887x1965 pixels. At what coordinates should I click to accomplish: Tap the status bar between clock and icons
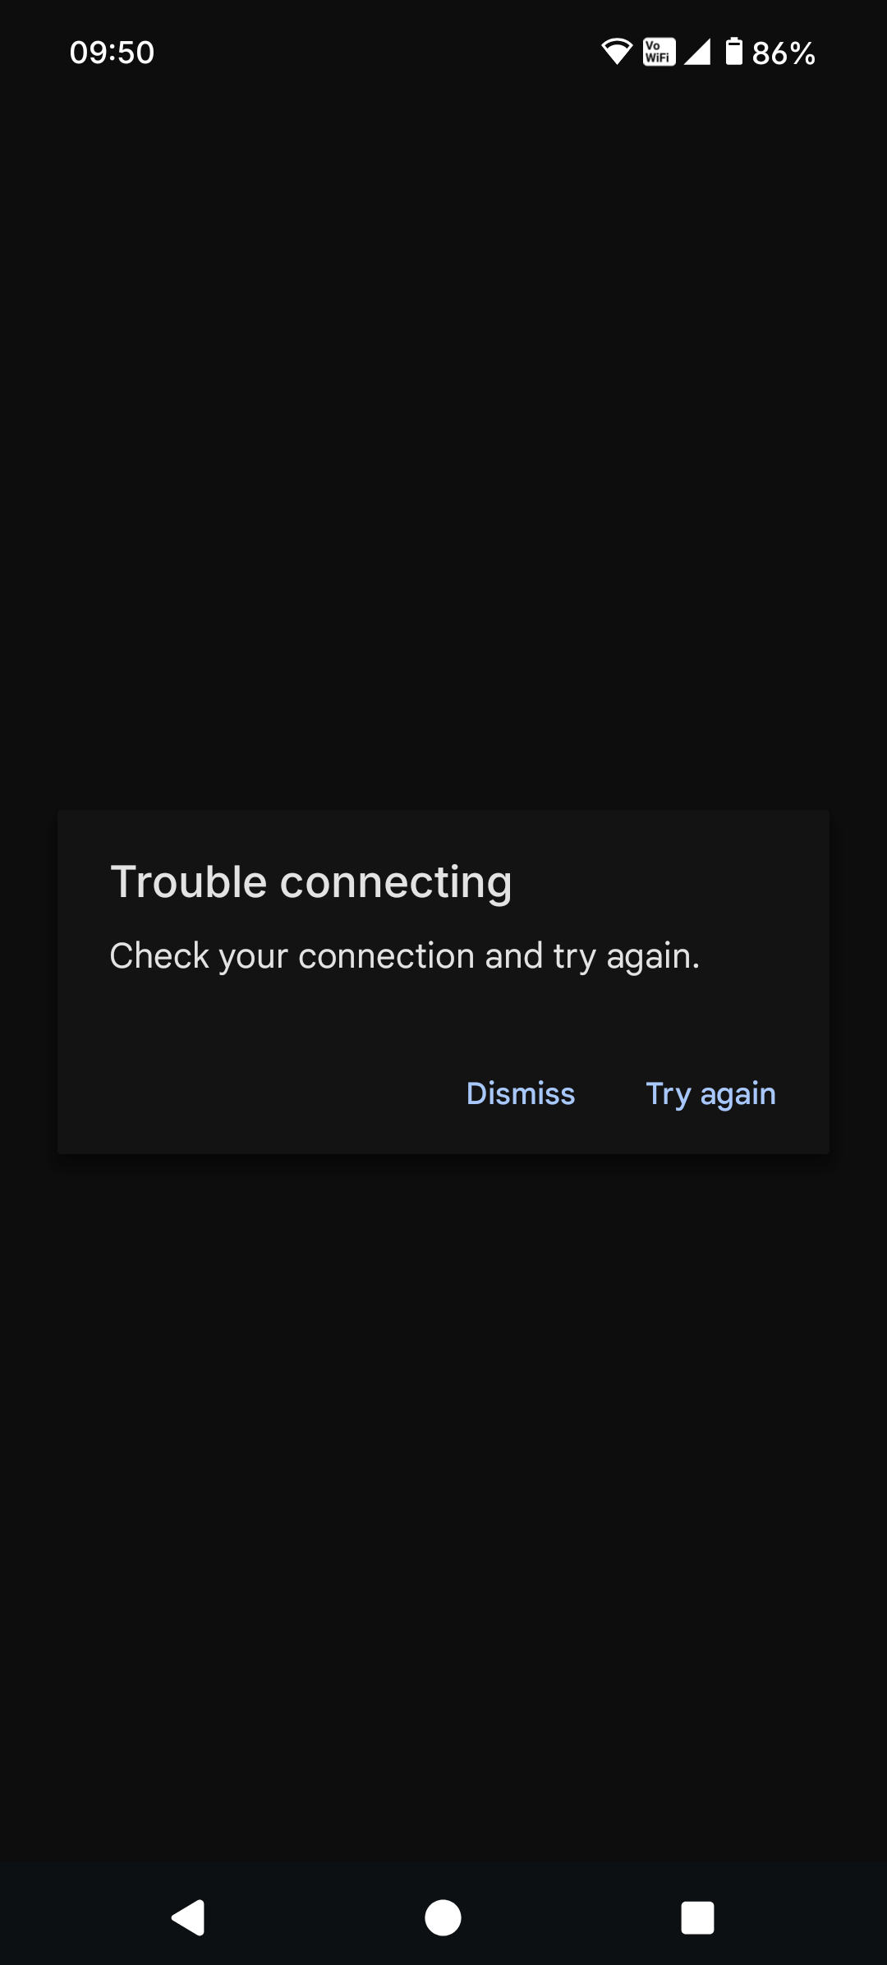click(378, 53)
